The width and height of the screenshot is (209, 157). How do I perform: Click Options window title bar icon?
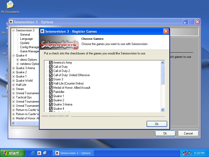[11, 22]
